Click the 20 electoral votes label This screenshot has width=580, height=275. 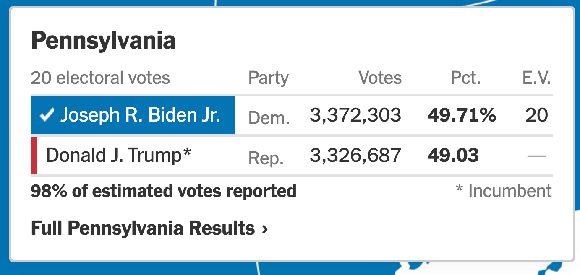(x=100, y=78)
